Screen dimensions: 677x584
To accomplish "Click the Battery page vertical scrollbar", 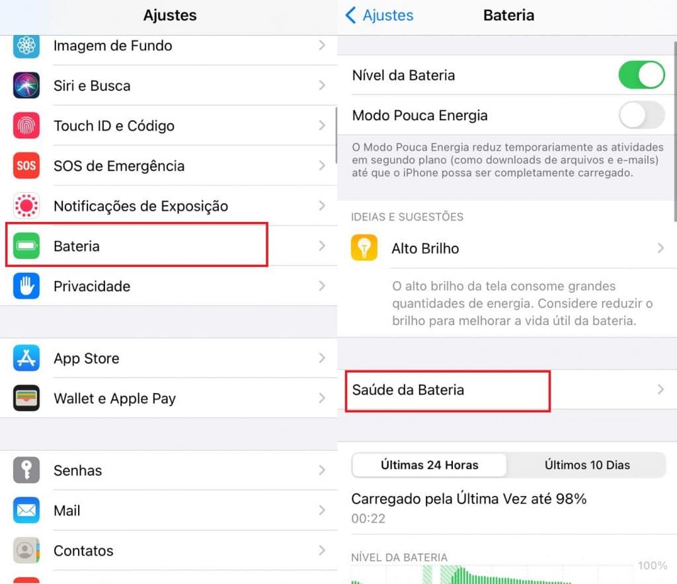I will point(675,131).
